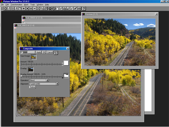Click the Refine button
This screenshot has height=127, width=169.
[32, 87]
